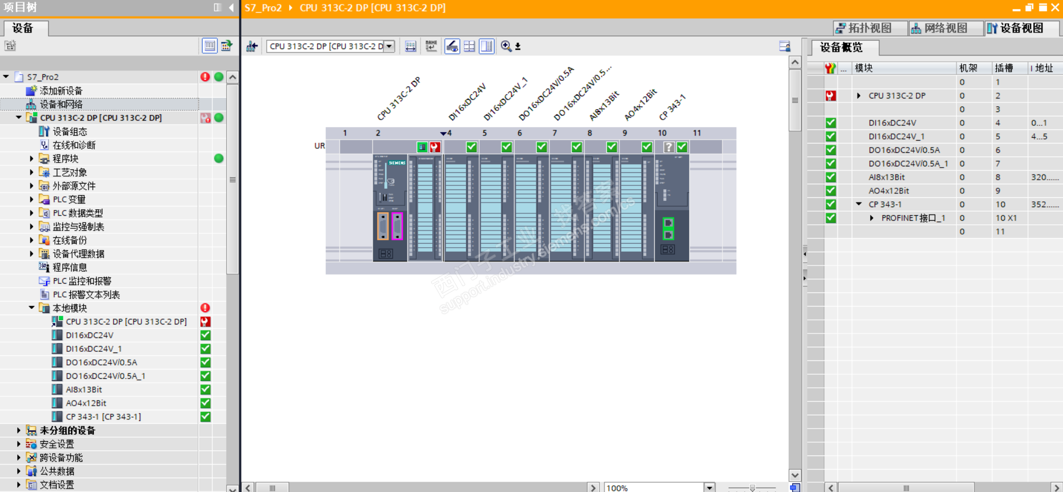Click the zoom magnifier toolbar icon

(x=506, y=46)
